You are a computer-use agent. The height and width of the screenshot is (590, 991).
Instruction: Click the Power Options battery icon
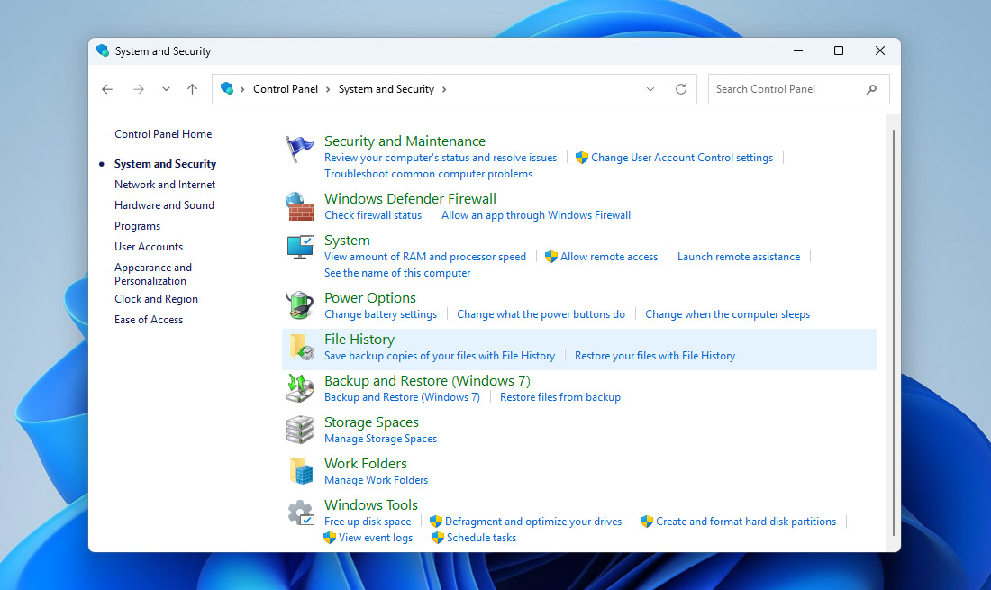coord(300,304)
